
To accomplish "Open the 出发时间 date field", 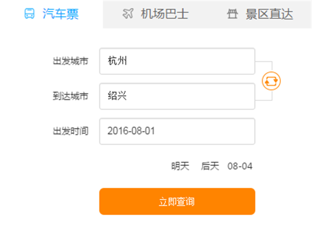I will [x=177, y=131].
